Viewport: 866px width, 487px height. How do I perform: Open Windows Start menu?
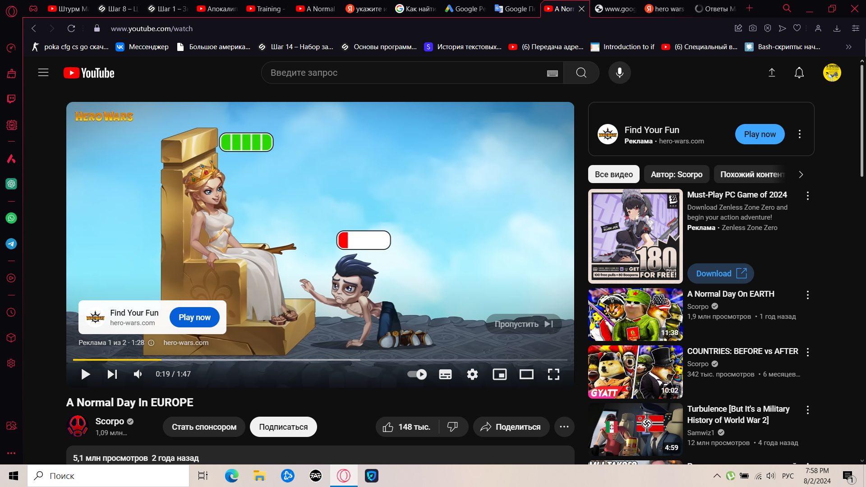click(x=14, y=476)
